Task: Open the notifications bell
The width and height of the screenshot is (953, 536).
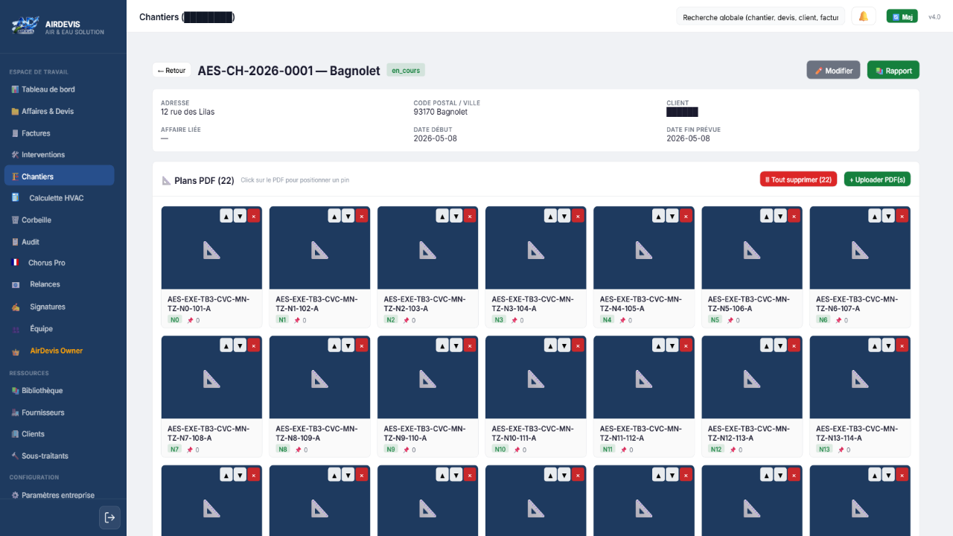Action: (x=864, y=16)
